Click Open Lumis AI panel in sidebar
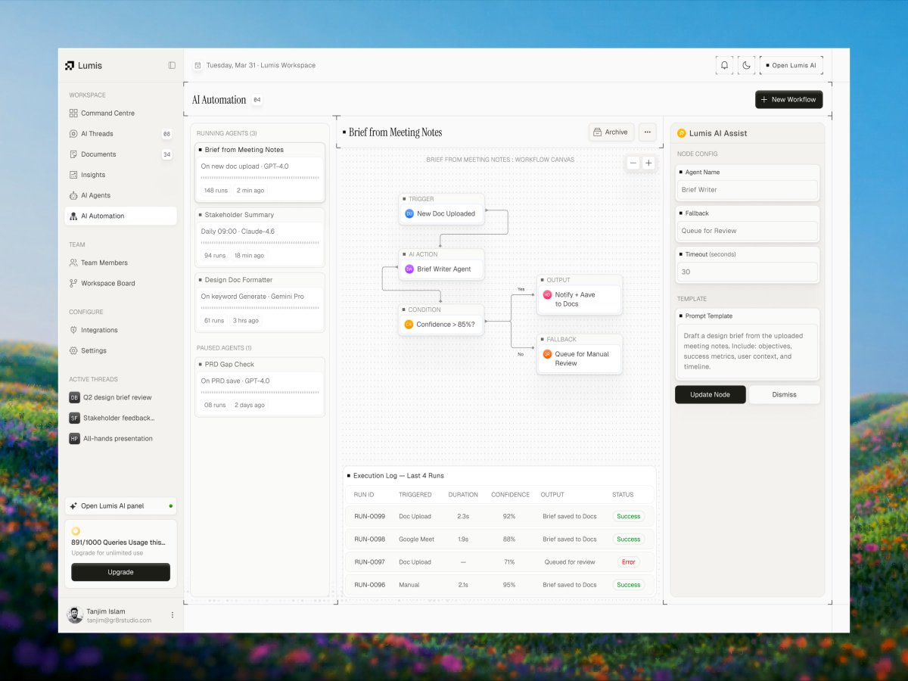Image resolution: width=908 pixels, height=681 pixels. point(121,505)
